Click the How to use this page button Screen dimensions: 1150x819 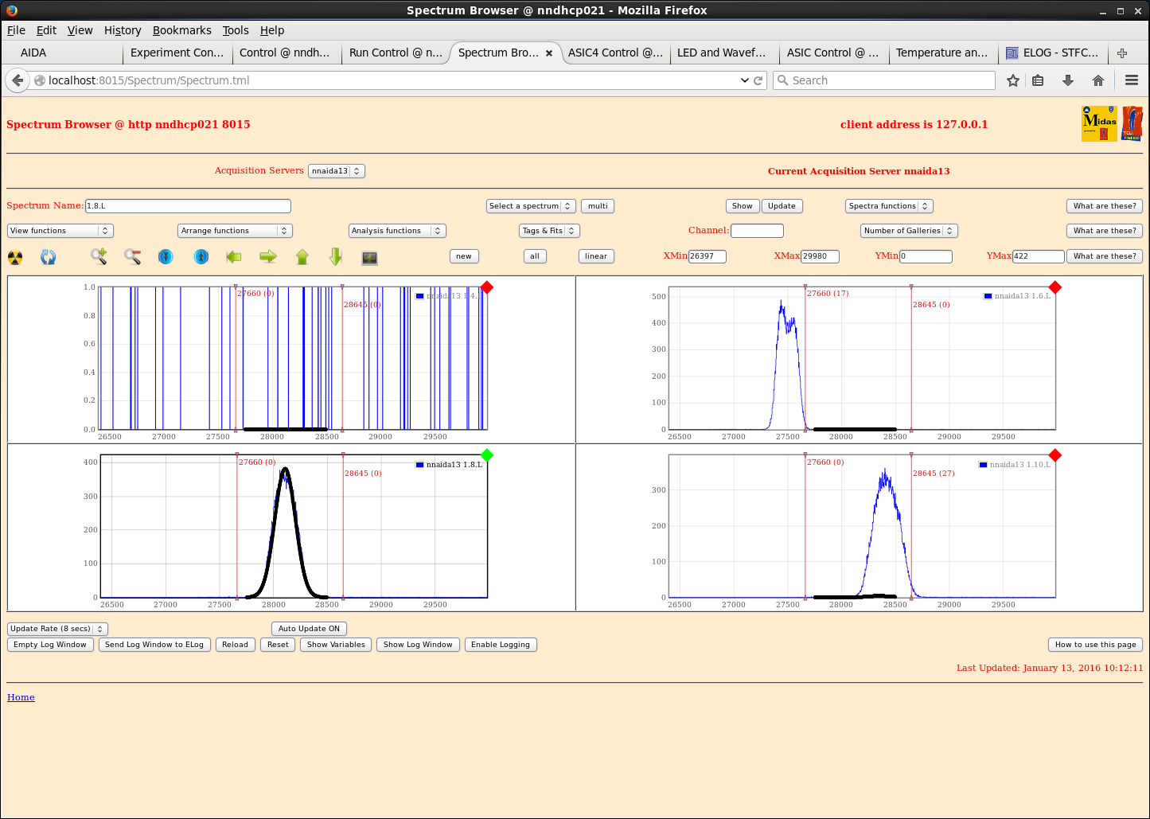coord(1096,645)
